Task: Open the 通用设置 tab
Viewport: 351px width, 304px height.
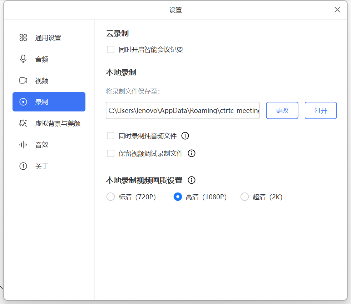Action: pyautogui.click(x=48, y=38)
